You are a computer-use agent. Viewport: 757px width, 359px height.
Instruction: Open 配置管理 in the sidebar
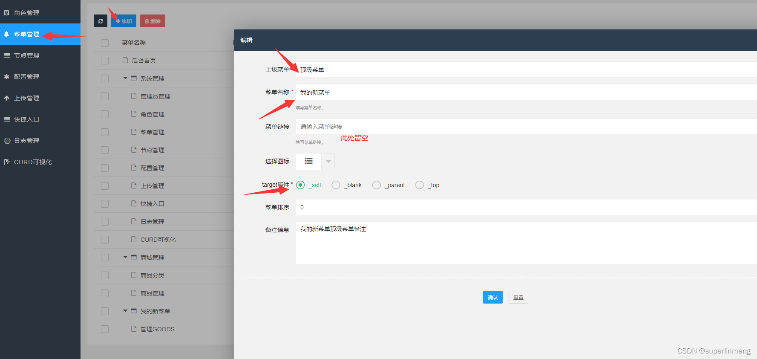pos(40,77)
